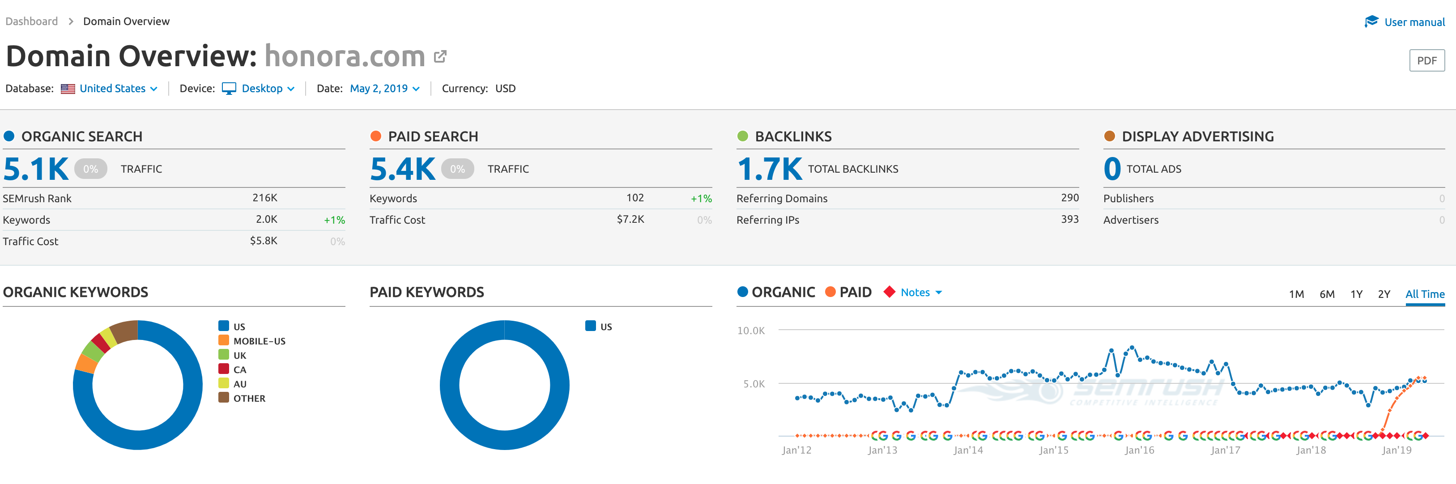Click the BACKLINKS heading link
Screen dimensions: 1456x484
[x=793, y=136]
